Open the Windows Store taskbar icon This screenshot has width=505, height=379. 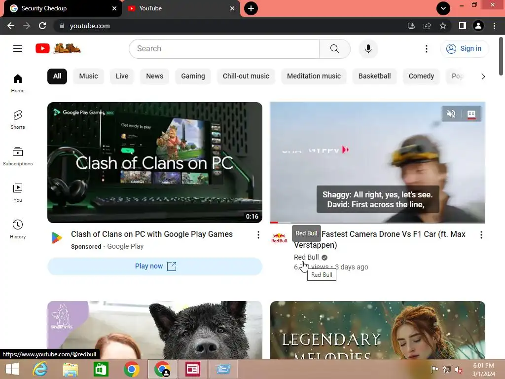(101, 369)
